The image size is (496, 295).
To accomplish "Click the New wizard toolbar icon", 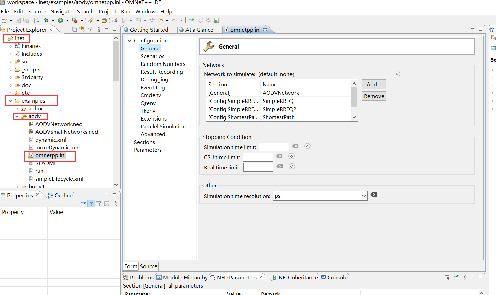I will point(4,20).
